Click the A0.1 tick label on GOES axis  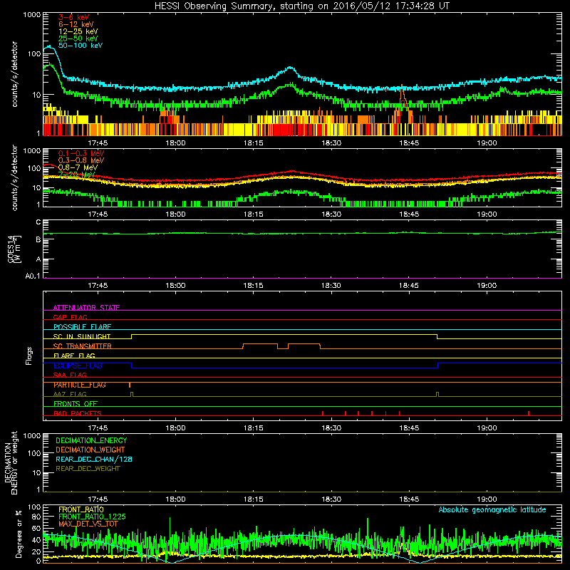[33, 276]
